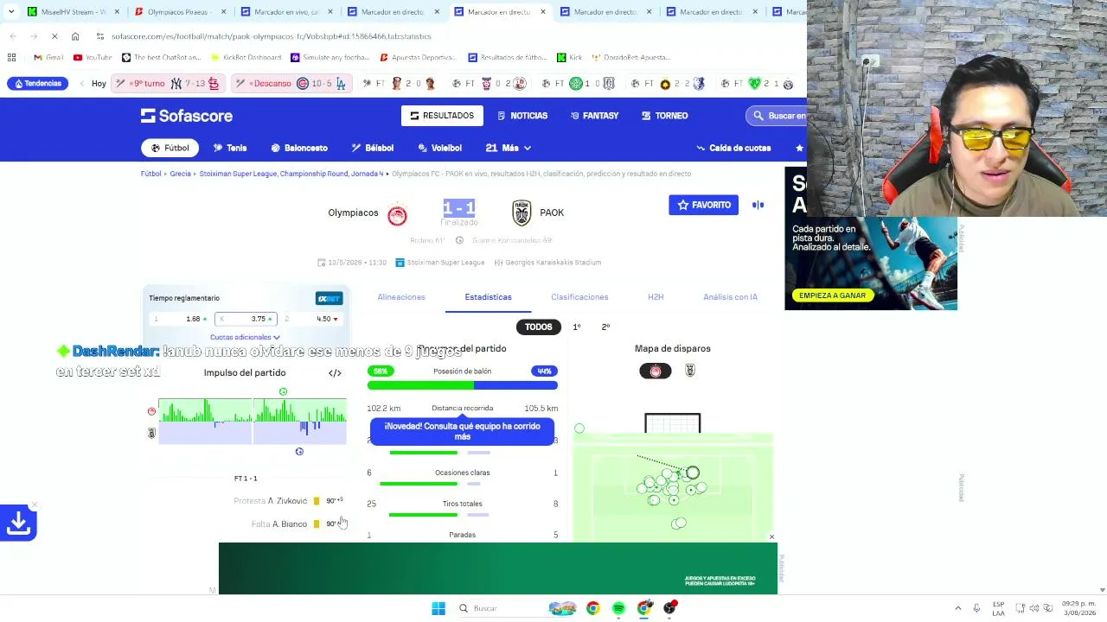The height and width of the screenshot is (622, 1107).
Task: Open the NOTICIAS section
Action: tap(522, 116)
